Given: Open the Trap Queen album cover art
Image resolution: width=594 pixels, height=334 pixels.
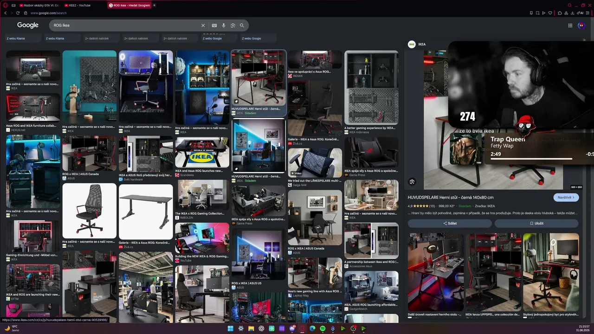Looking at the screenshot, I should pyautogui.click(x=466, y=149).
